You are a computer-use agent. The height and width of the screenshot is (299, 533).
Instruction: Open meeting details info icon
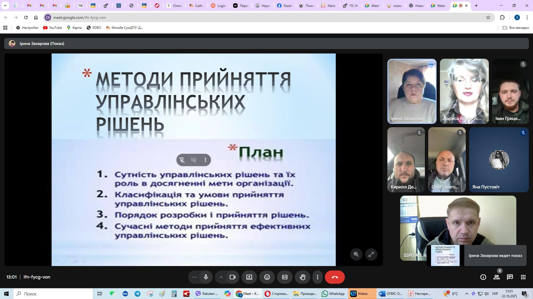point(483,277)
